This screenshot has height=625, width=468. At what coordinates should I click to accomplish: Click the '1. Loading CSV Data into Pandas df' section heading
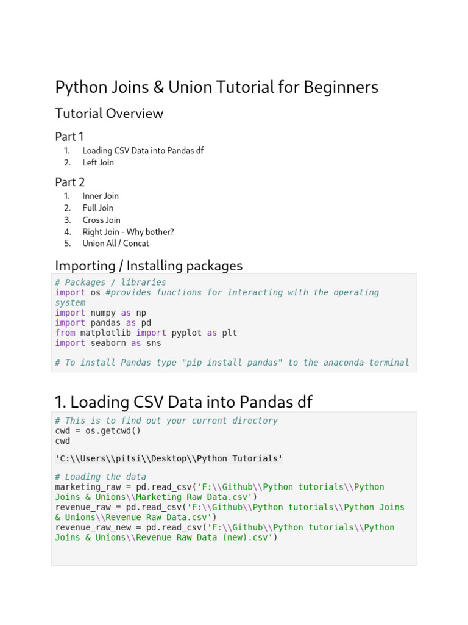(183, 402)
